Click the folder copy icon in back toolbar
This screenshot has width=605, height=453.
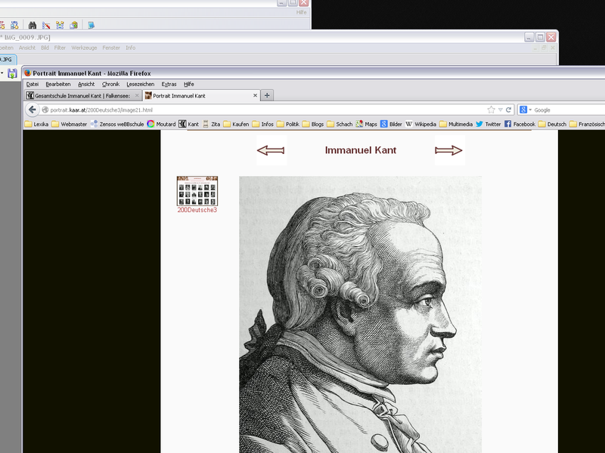click(73, 25)
